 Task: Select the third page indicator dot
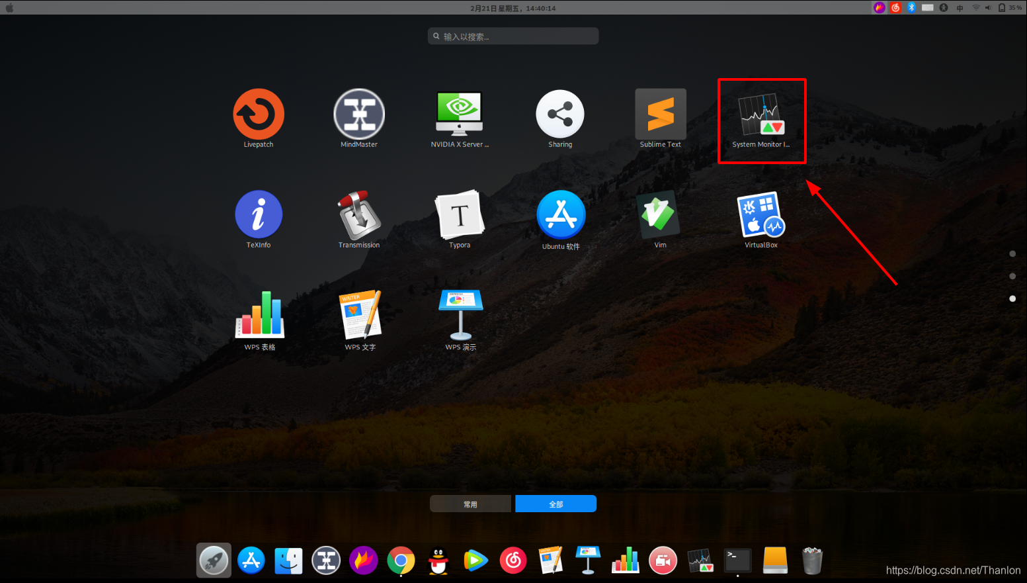[x=1012, y=299]
